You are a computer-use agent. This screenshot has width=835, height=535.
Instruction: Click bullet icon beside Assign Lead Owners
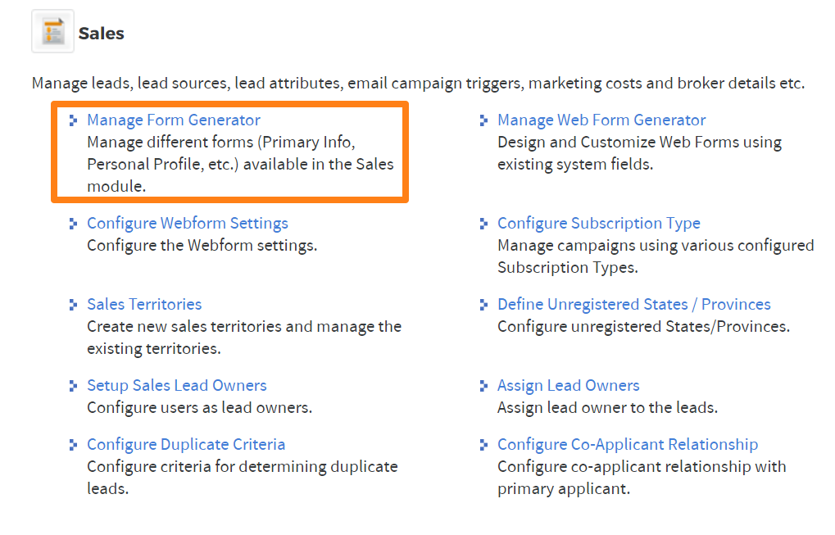484,386
